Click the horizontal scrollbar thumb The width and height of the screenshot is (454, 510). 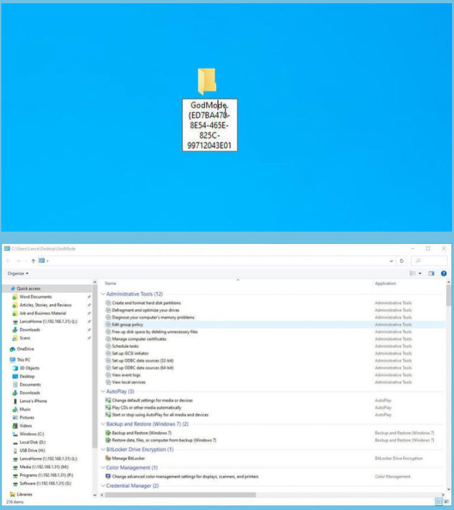tap(180, 494)
